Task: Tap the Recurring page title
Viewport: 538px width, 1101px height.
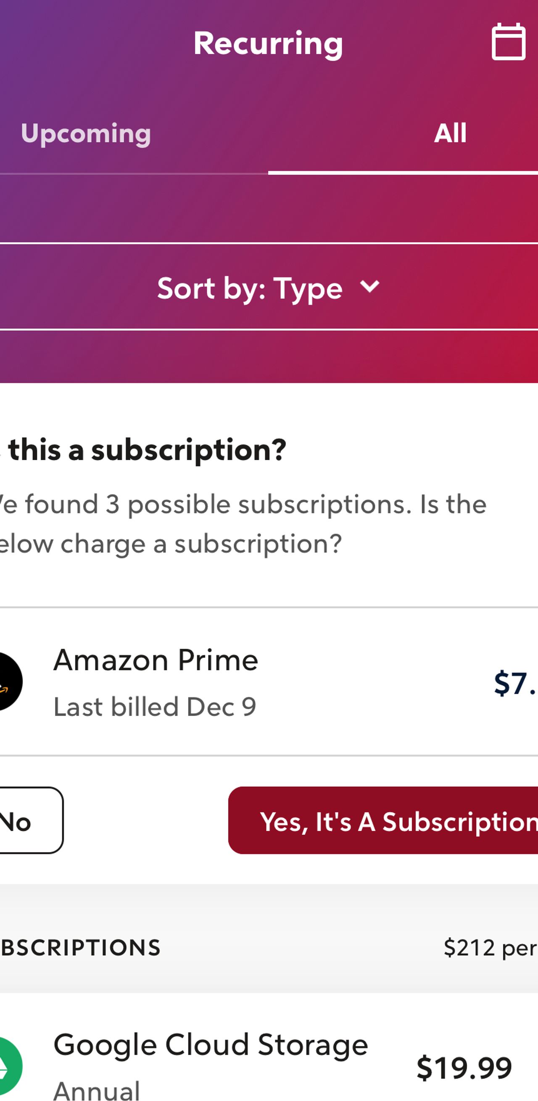Action: (x=268, y=44)
